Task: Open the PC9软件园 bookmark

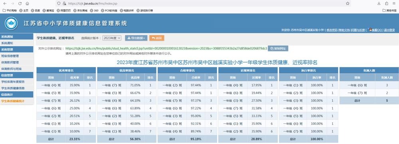Action: click(109, 11)
